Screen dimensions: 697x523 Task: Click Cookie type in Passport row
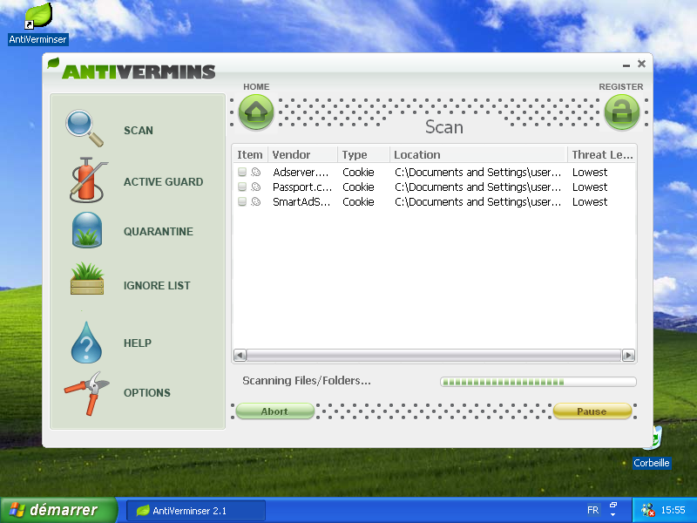click(x=358, y=187)
